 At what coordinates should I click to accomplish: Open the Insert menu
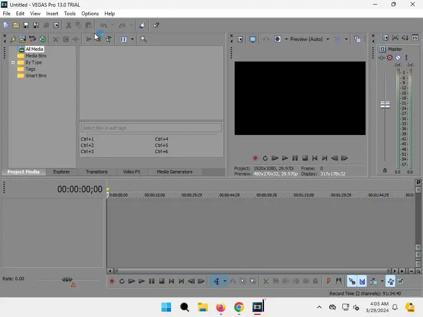[52, 14]
